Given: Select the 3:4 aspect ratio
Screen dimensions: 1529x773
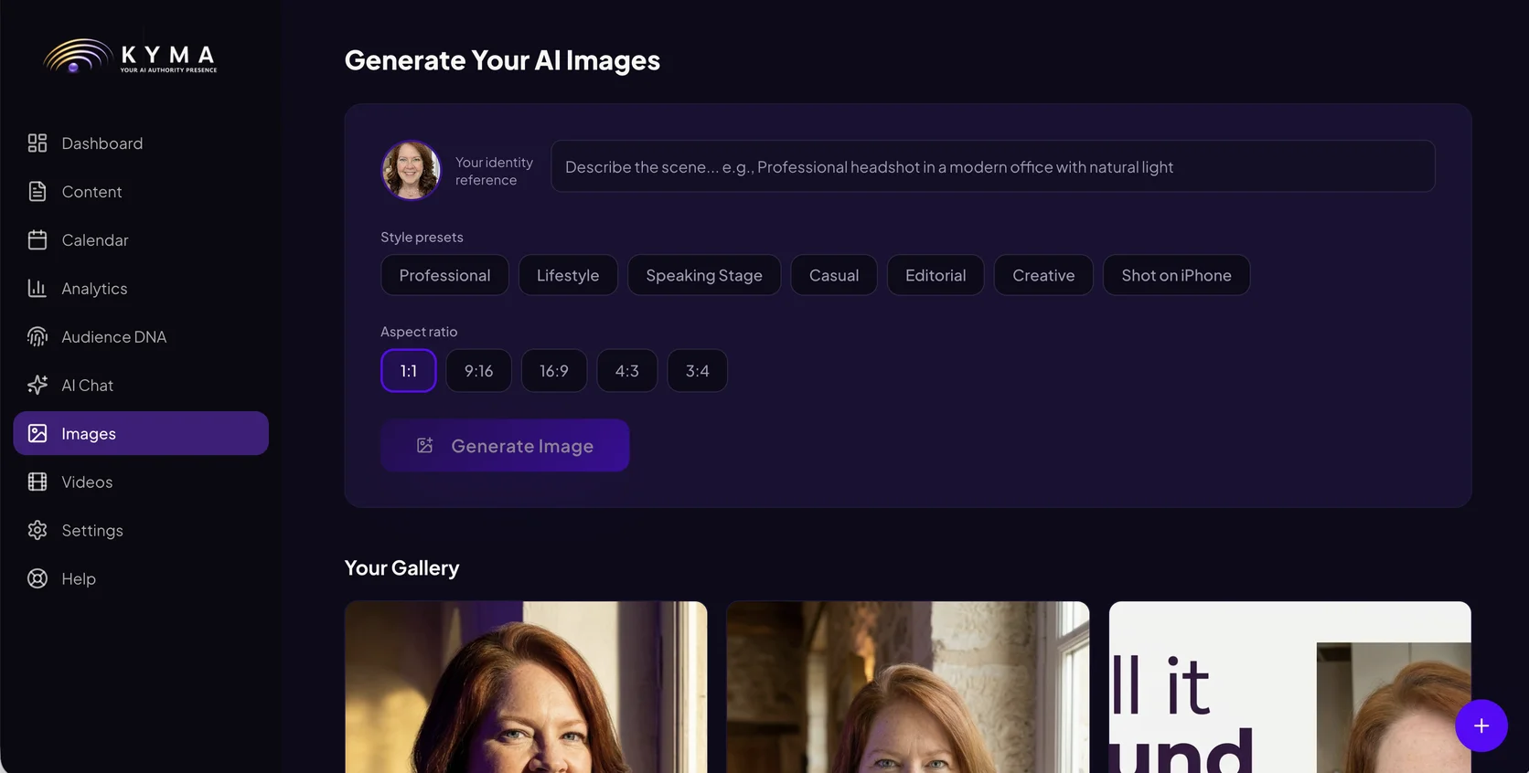Looking at the screenshot, I should [698, 371].
